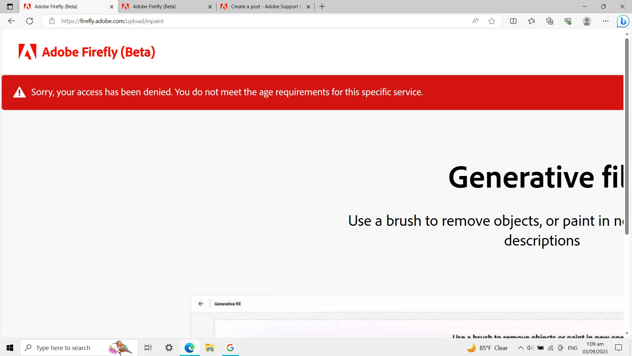Screen dimensions: 632x356
Task: Open the Split screen icon
Action: (513, 21)
